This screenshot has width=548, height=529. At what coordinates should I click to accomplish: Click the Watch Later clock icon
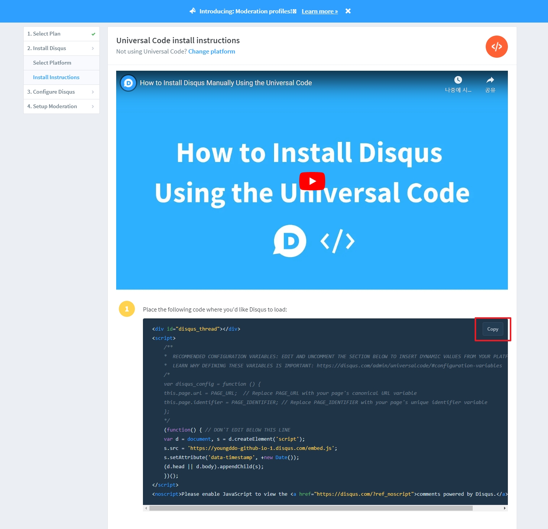458,80
